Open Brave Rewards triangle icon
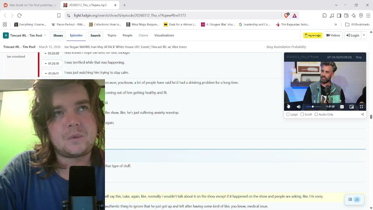This screenshot has width=373, height=210. [x=295, y=15]
